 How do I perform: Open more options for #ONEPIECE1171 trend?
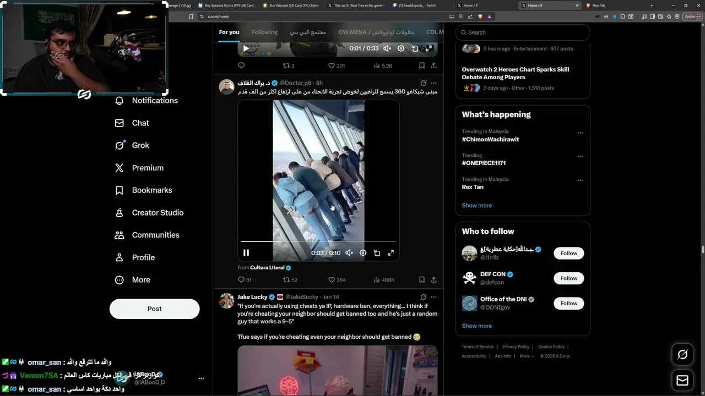(580, 157)
